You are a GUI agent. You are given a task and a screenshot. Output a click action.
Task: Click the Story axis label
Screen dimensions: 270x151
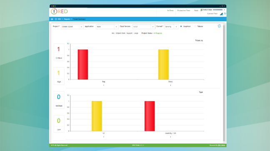point(170,82)
